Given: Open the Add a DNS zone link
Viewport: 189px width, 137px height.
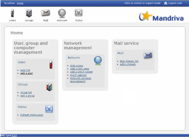Looking at the screenshot, I should (79, 68).
